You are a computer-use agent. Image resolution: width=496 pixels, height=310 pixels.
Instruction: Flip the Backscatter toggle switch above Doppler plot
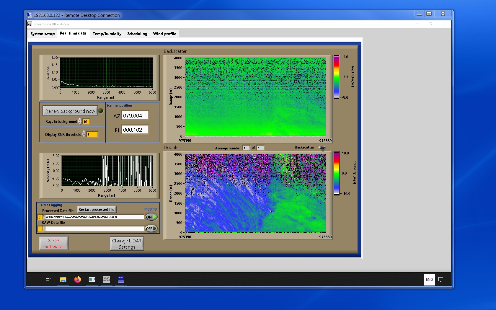coord(322,148)
